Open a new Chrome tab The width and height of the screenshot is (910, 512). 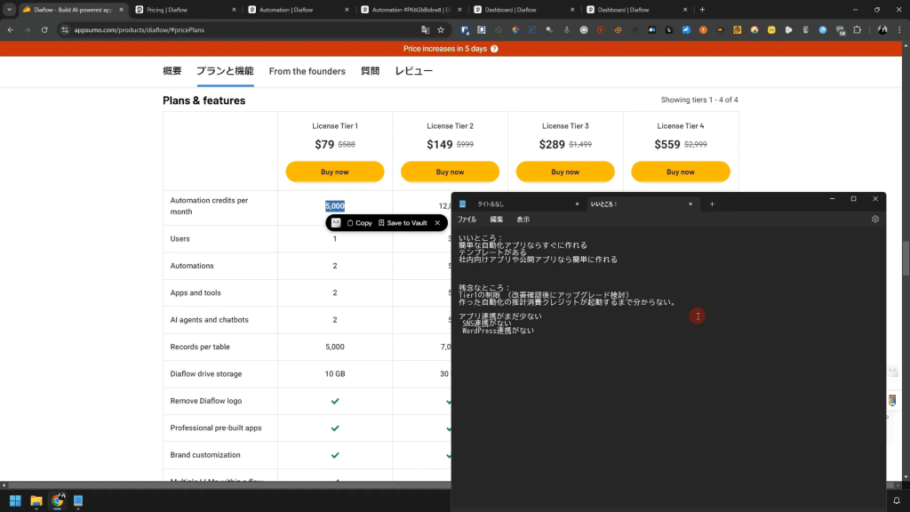[x=702, y=9]
